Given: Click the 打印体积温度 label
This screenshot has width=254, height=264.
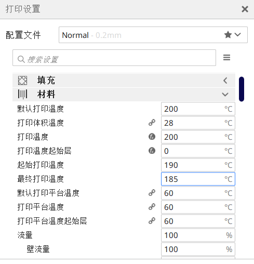Looking at the screenshot, I should click(x=41, y=123).
